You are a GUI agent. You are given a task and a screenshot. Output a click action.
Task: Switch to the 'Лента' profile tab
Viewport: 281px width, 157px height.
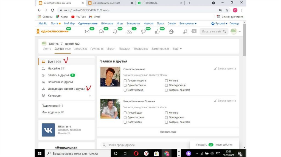point(47,49)
